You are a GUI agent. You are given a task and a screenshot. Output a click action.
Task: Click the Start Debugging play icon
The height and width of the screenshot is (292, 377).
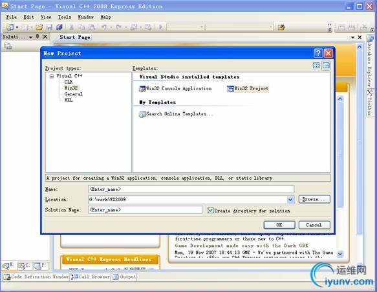pyautogui.click(x=161, y=27)
